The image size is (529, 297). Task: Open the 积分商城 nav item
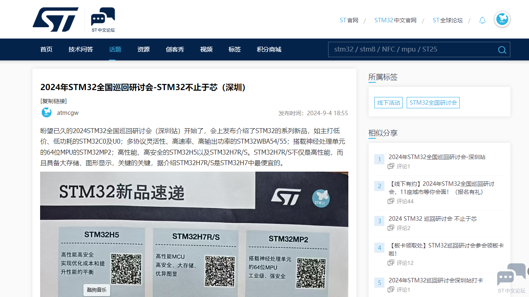(269, 49)
